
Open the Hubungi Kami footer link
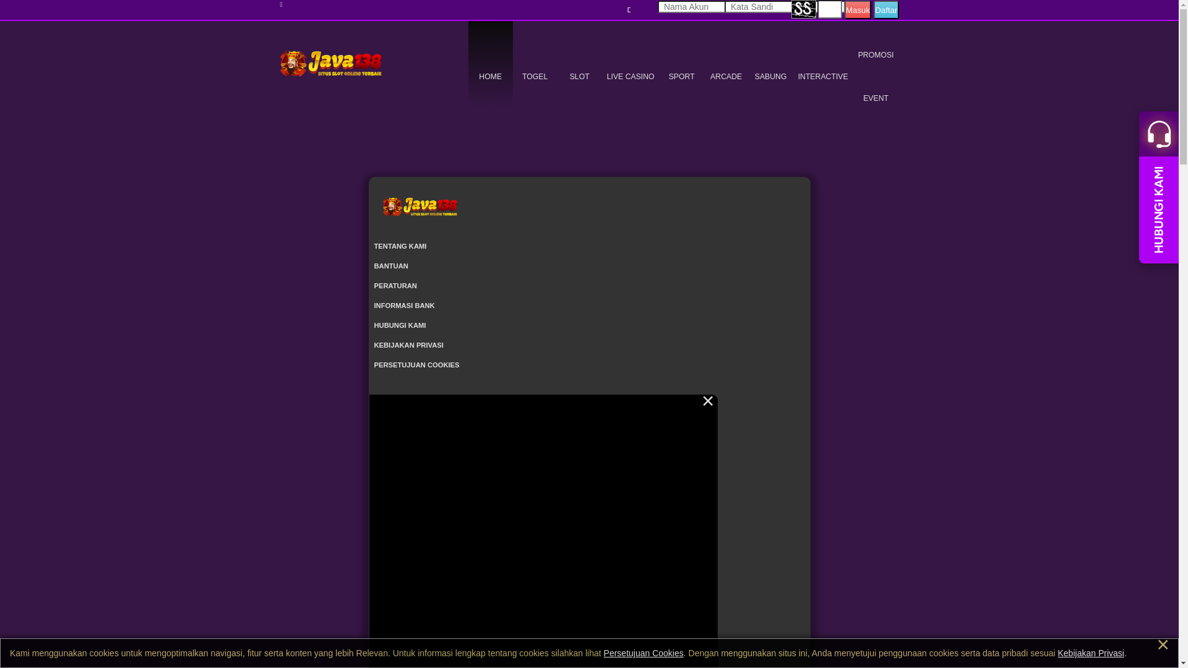click(400, 325)
